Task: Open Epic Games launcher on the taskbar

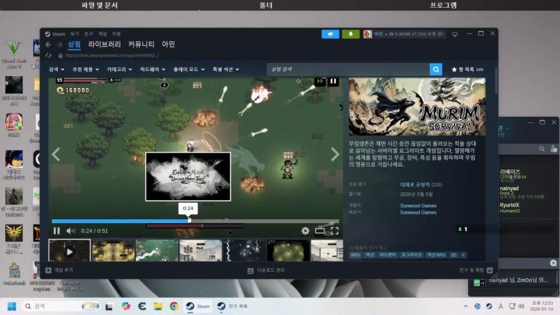Action: tap(142, 306)
